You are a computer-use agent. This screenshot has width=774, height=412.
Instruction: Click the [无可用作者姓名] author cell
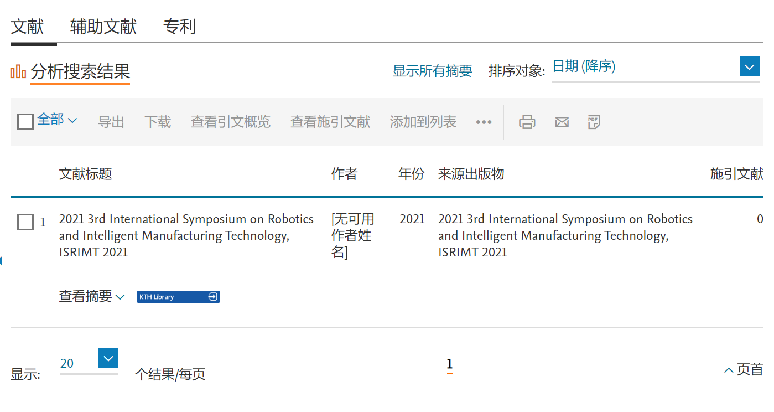[353, 236]
